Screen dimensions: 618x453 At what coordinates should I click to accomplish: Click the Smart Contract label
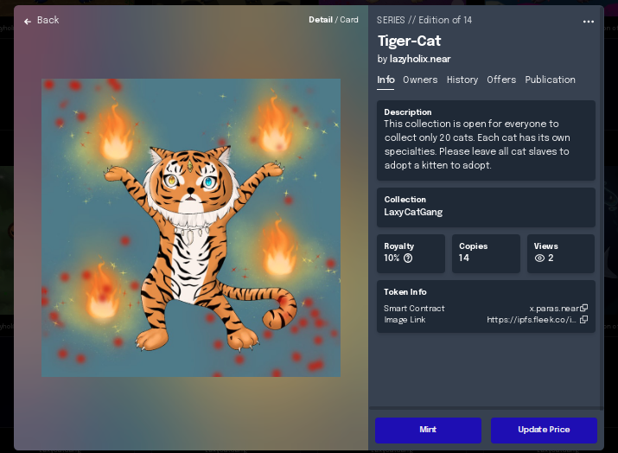pyautogui.click(x=414, y=309)
